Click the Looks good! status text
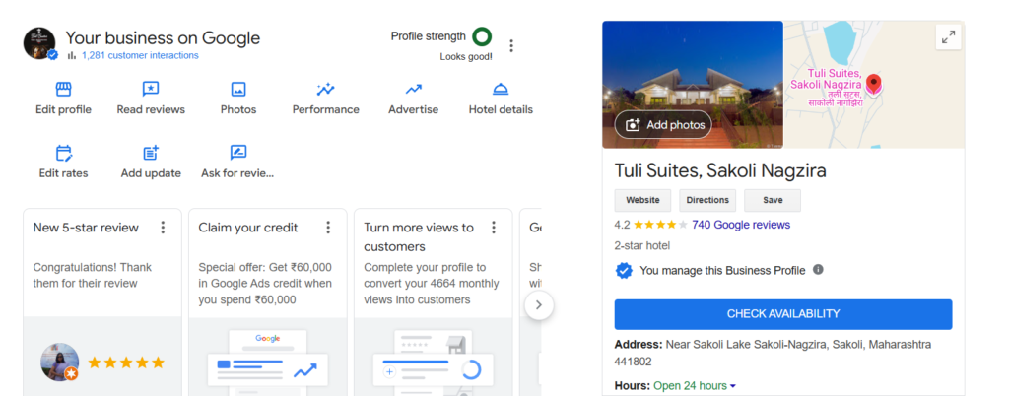This screenshot has height=396, width=1009. coord(466,56)
